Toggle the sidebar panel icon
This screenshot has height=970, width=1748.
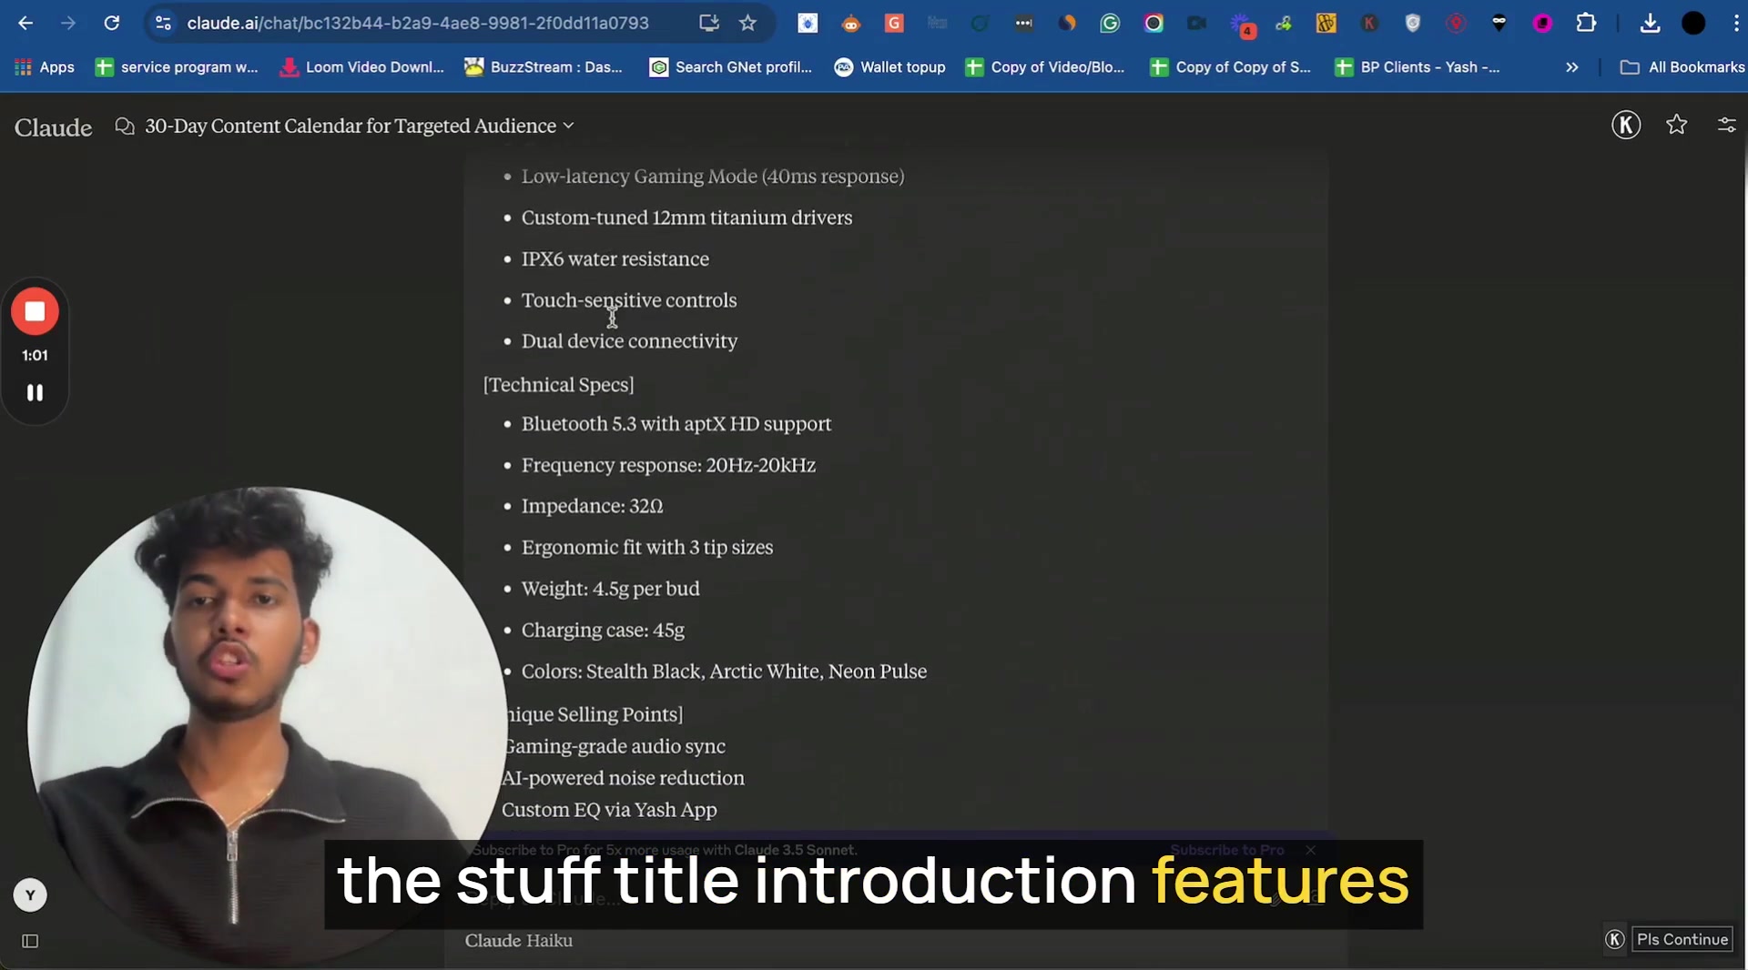[x=30, y=941]
